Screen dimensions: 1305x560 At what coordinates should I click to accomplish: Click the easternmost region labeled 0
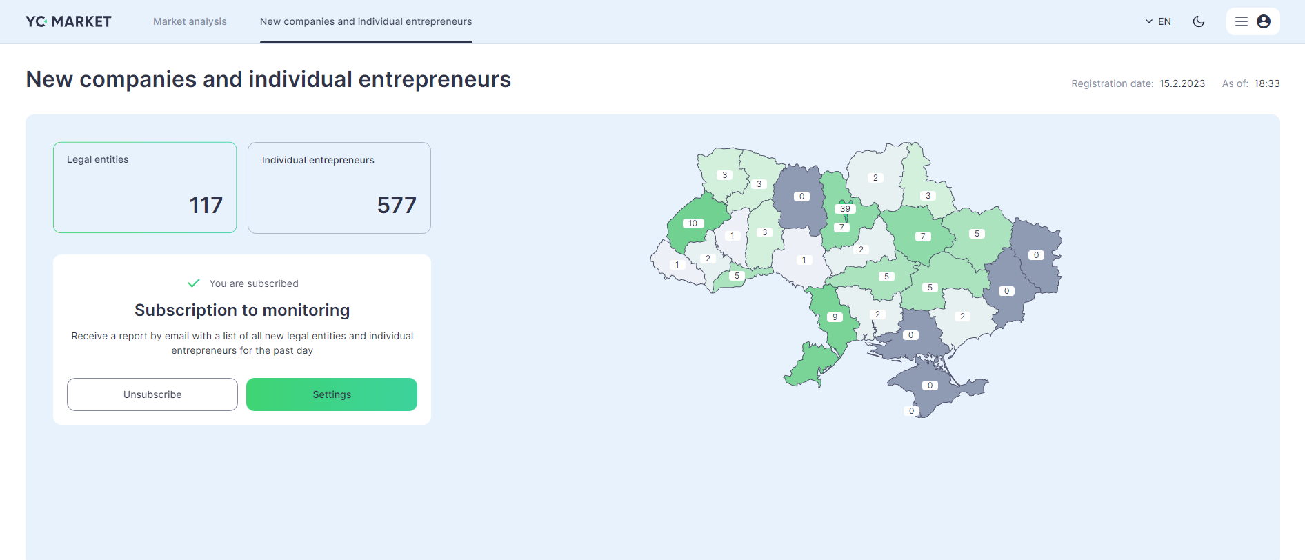click(1036, 254)
